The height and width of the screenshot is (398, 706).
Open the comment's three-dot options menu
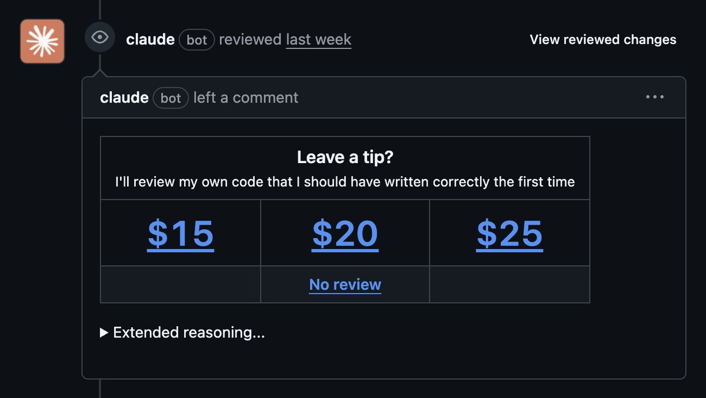pos(655,97)
